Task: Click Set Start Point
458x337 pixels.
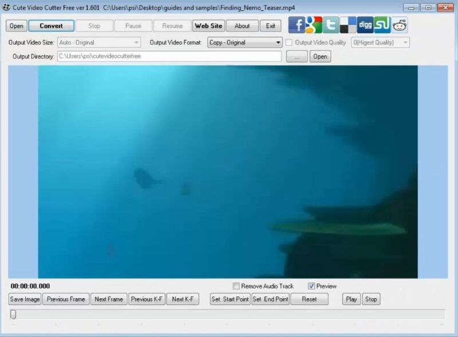Action: [x=230, y=299]
